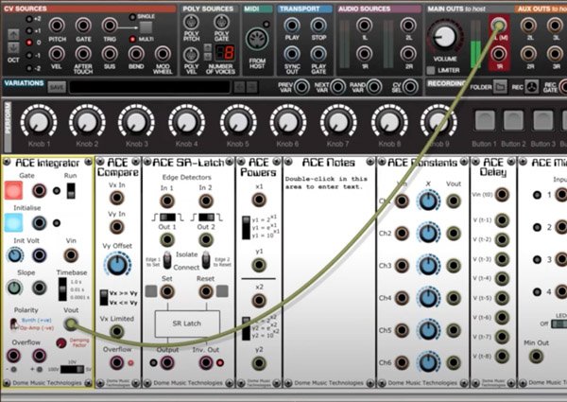Click perform Knob 1
The image size is (567, 402).
39,122
